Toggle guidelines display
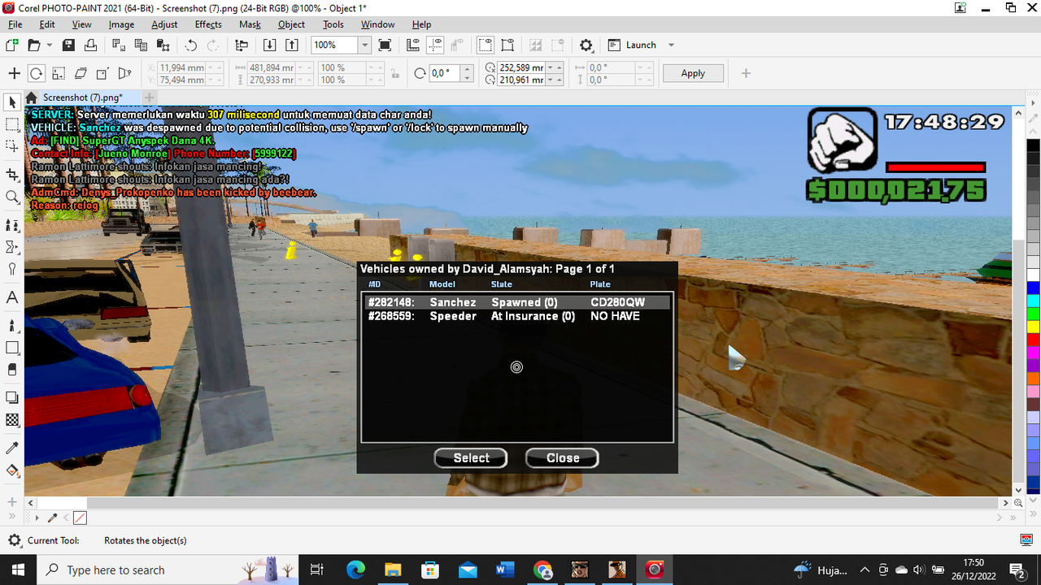The image size is (1041, 585). pyautogui.click(x=436, y=45)
